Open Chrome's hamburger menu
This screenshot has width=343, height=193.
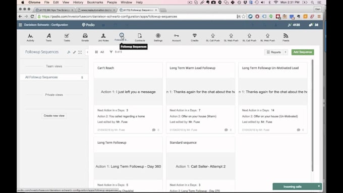[x=319, y=17]
